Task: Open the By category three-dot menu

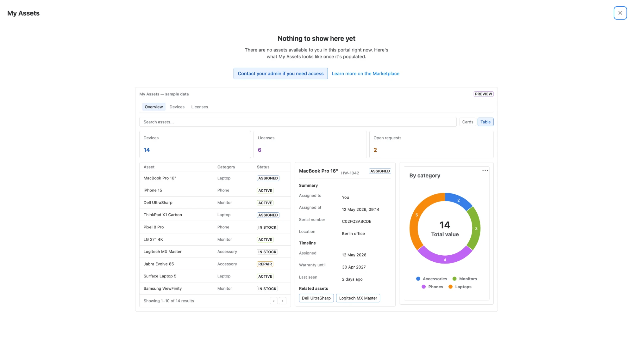Action: (x=485, y=171)
